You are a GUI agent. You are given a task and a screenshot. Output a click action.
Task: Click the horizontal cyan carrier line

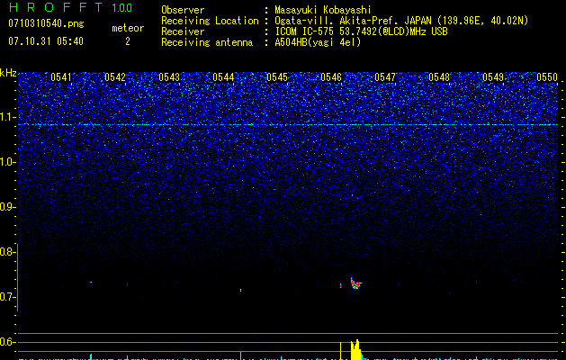(288, 124)
